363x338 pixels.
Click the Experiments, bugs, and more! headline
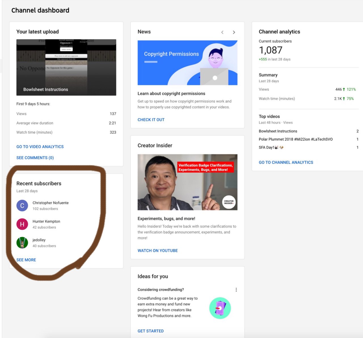click(166, 219)
